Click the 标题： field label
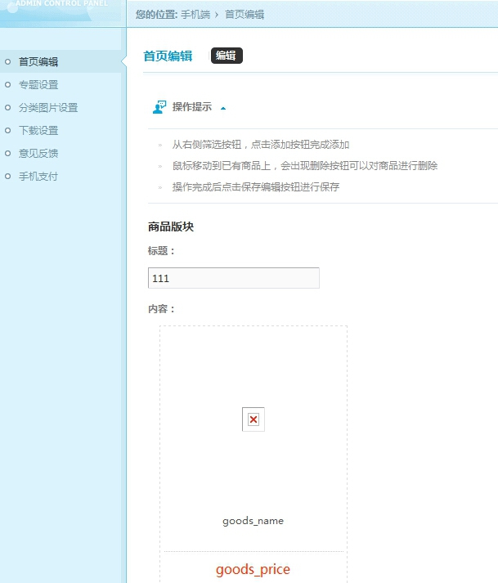 click(x=161, y=251)
